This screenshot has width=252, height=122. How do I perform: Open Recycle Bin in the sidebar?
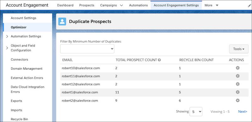point(19,119)
